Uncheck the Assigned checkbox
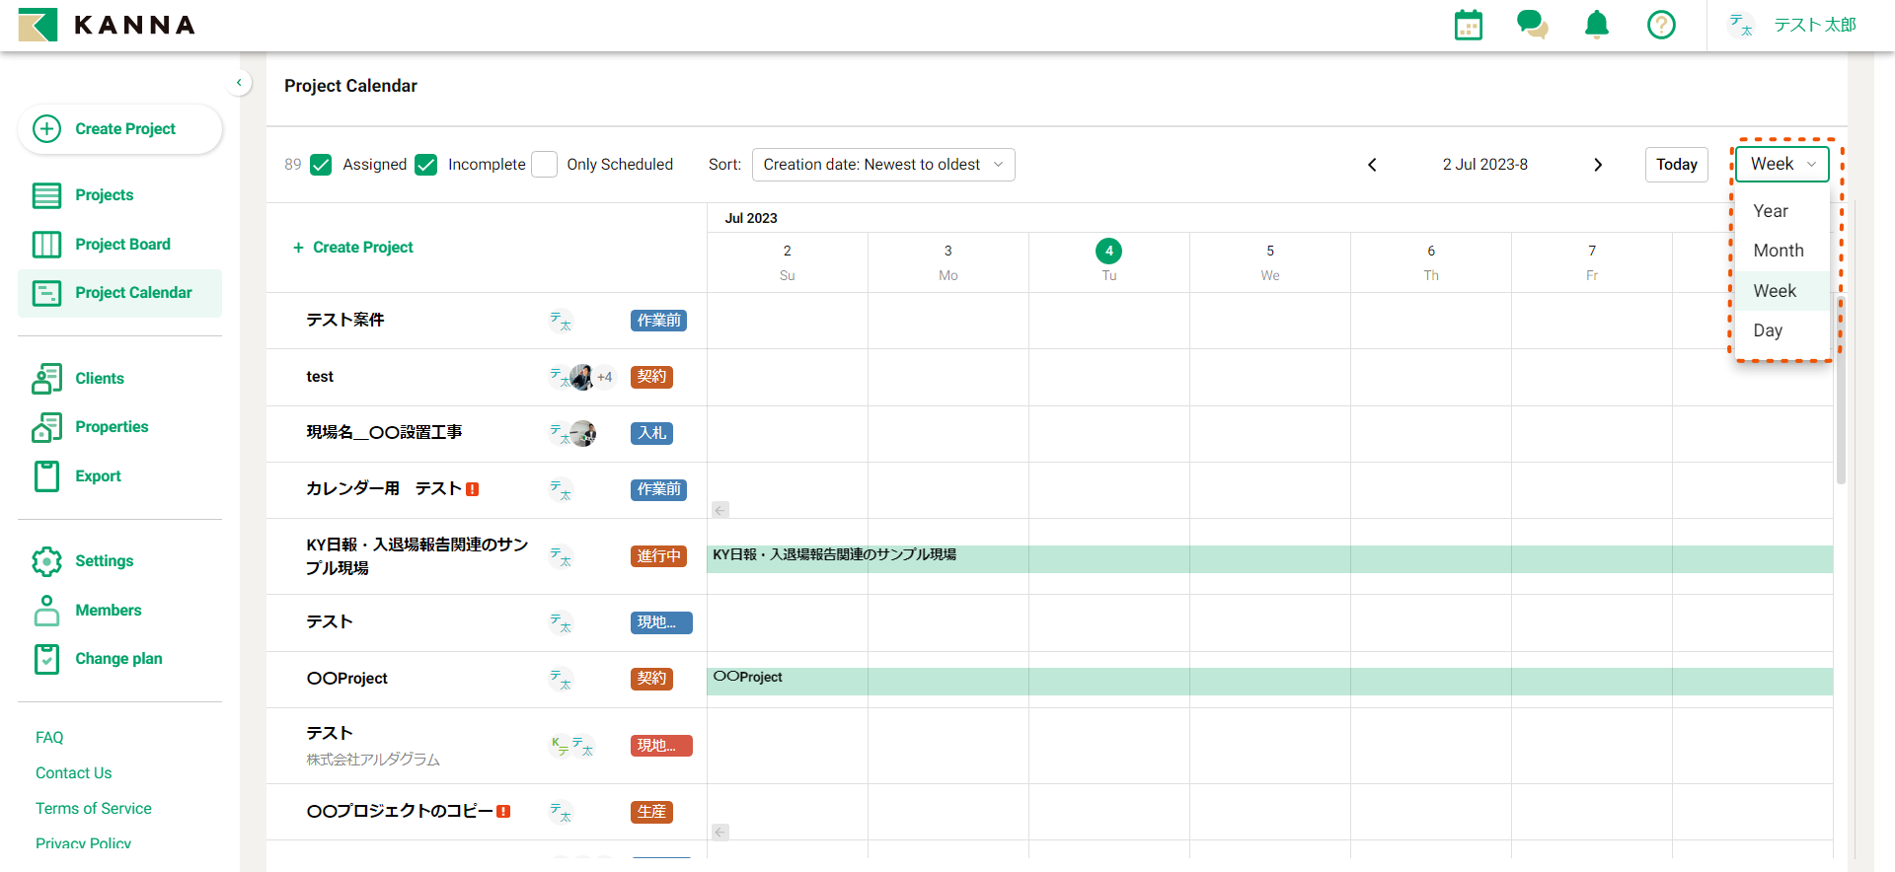The image size is (1895, 872). point(321,165)
